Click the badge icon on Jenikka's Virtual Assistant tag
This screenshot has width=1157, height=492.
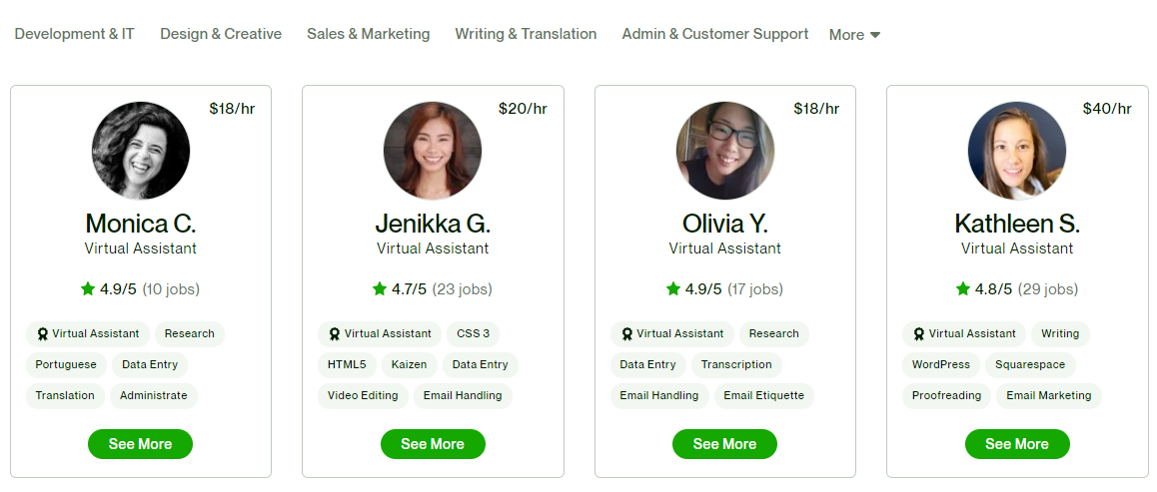pos(335,333)
